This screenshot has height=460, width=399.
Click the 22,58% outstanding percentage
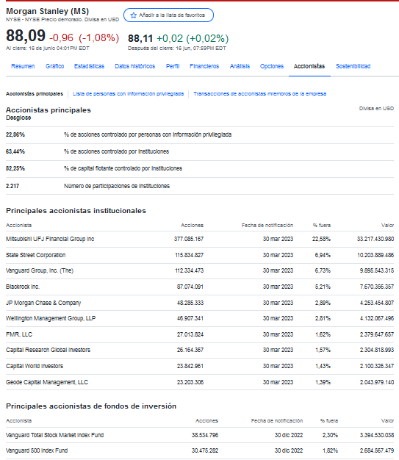321,239
